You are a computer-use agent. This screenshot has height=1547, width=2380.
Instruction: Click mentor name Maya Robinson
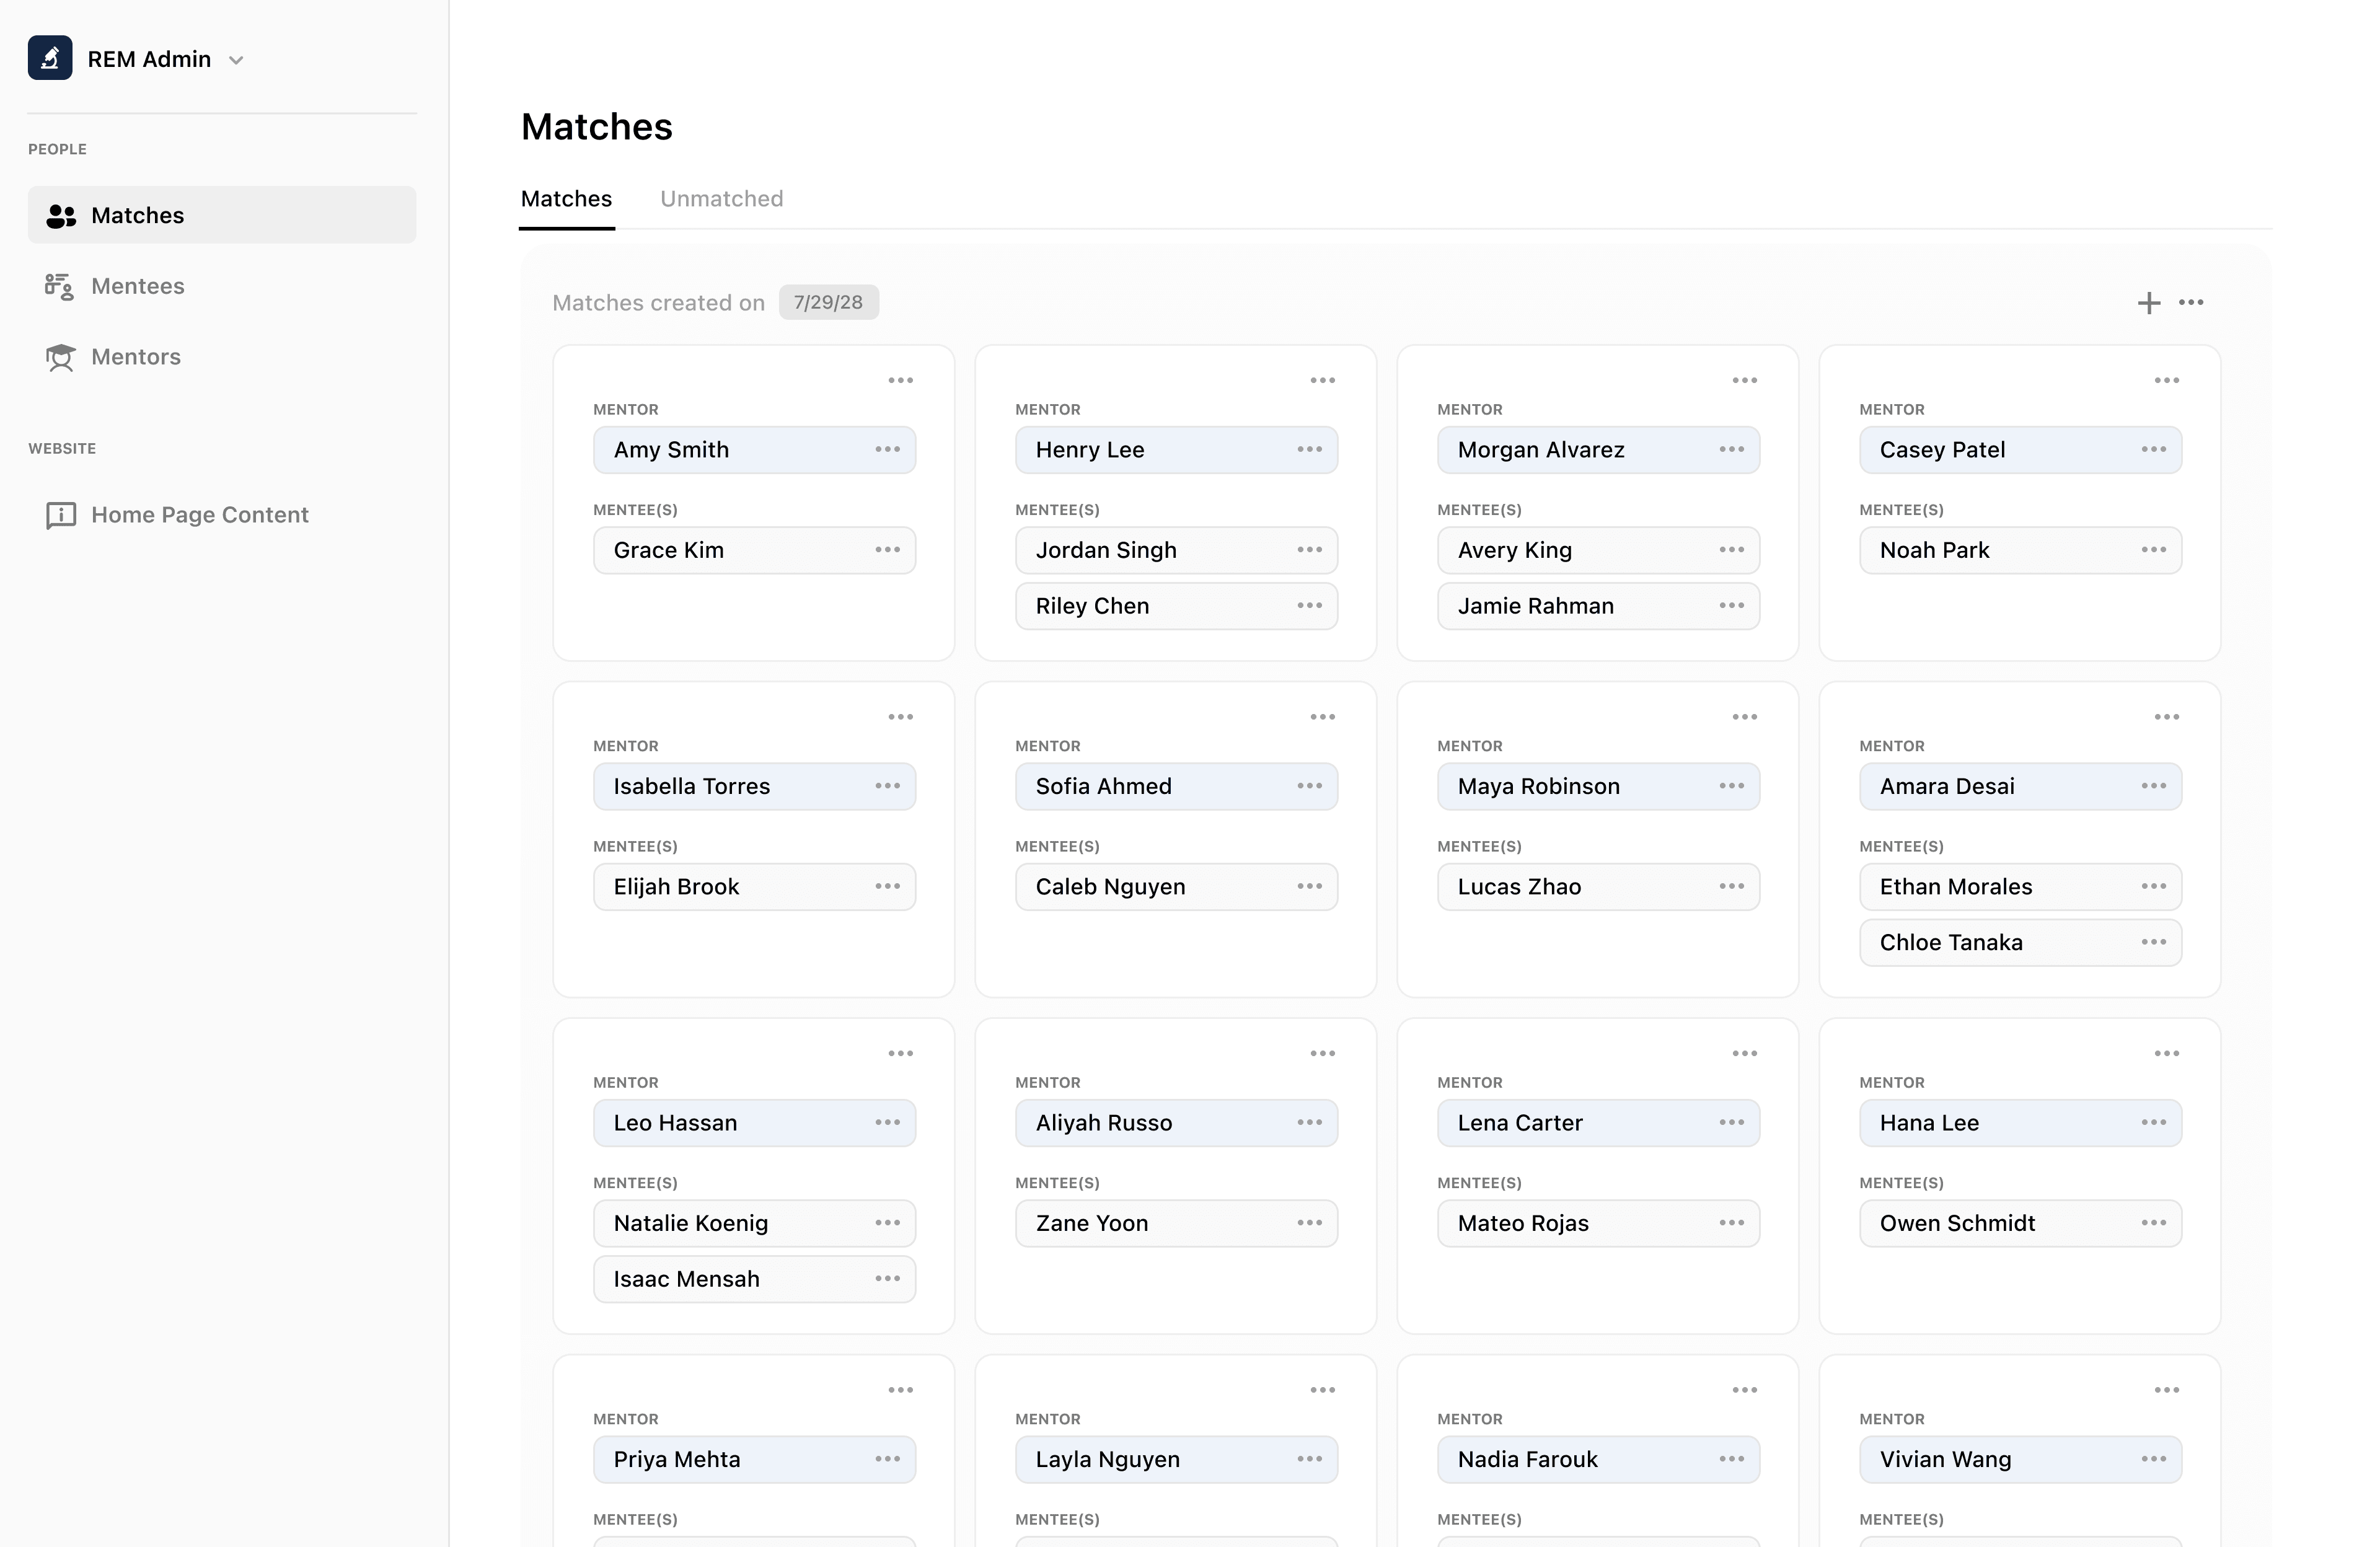[1538, 787]
